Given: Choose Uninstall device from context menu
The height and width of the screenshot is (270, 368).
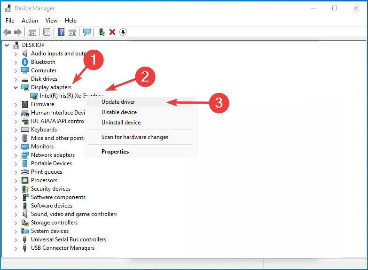Looking at the screenshot, I should [x=140, y=123].
